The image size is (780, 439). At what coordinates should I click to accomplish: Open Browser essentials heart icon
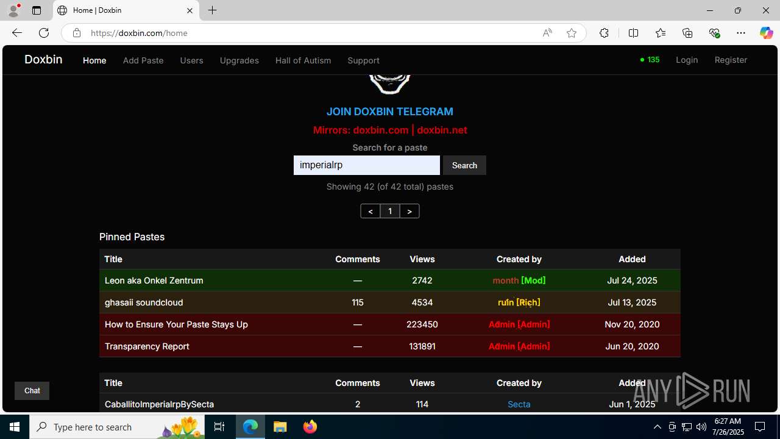point(714,33)
